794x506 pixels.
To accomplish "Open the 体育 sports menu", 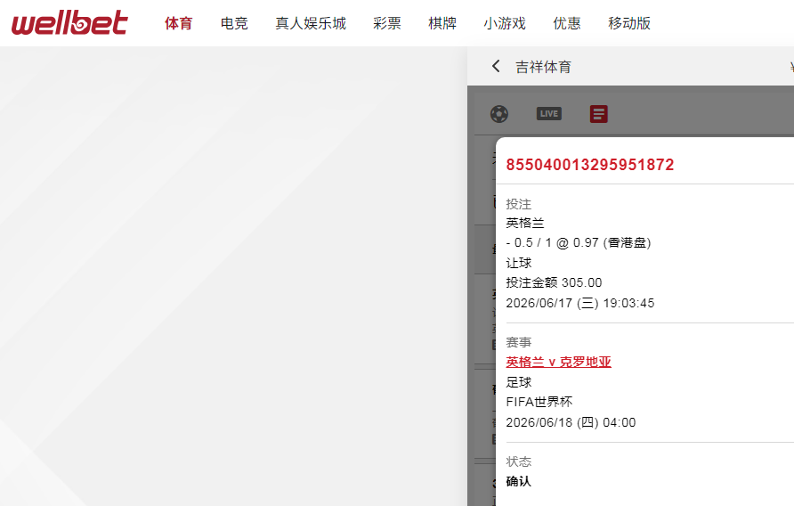I will [x=179, y=23].
